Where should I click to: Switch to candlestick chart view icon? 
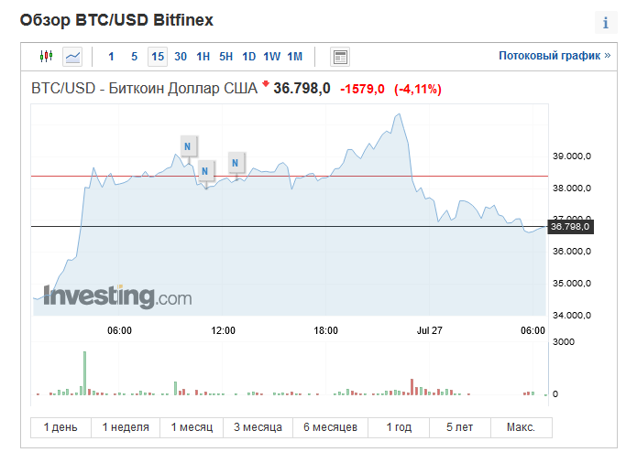pyautogui.click(x=47, y=56)
